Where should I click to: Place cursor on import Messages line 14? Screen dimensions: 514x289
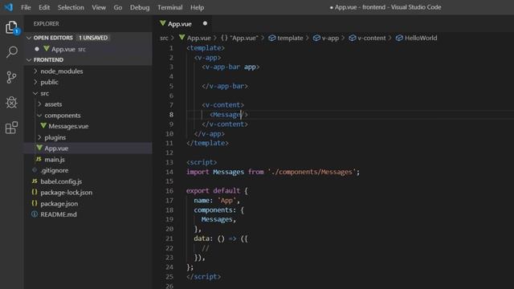[x=273, y=172]
